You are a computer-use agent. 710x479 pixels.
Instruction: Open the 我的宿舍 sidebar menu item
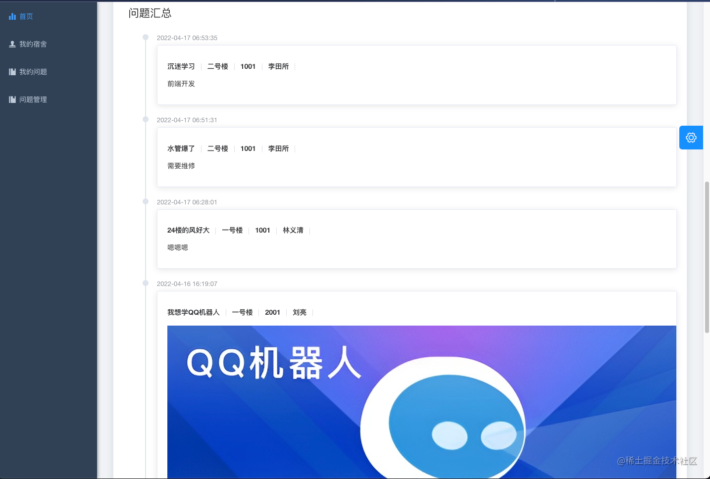[x=49, y=44]
